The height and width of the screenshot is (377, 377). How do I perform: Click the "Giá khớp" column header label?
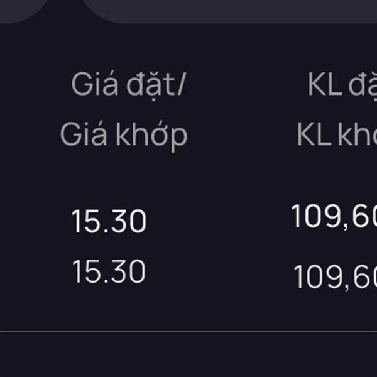click(x=124, y=134)
